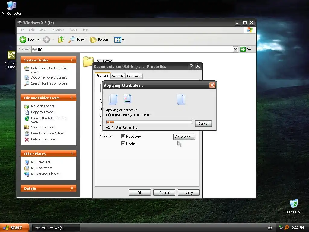Open My Computer in Other Places

[41, 162]
